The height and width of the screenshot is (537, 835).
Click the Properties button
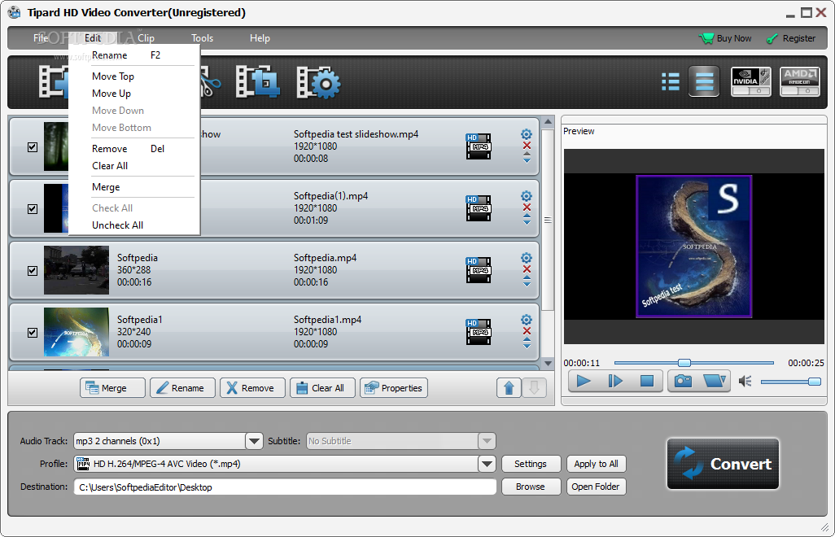pos(394,388)
